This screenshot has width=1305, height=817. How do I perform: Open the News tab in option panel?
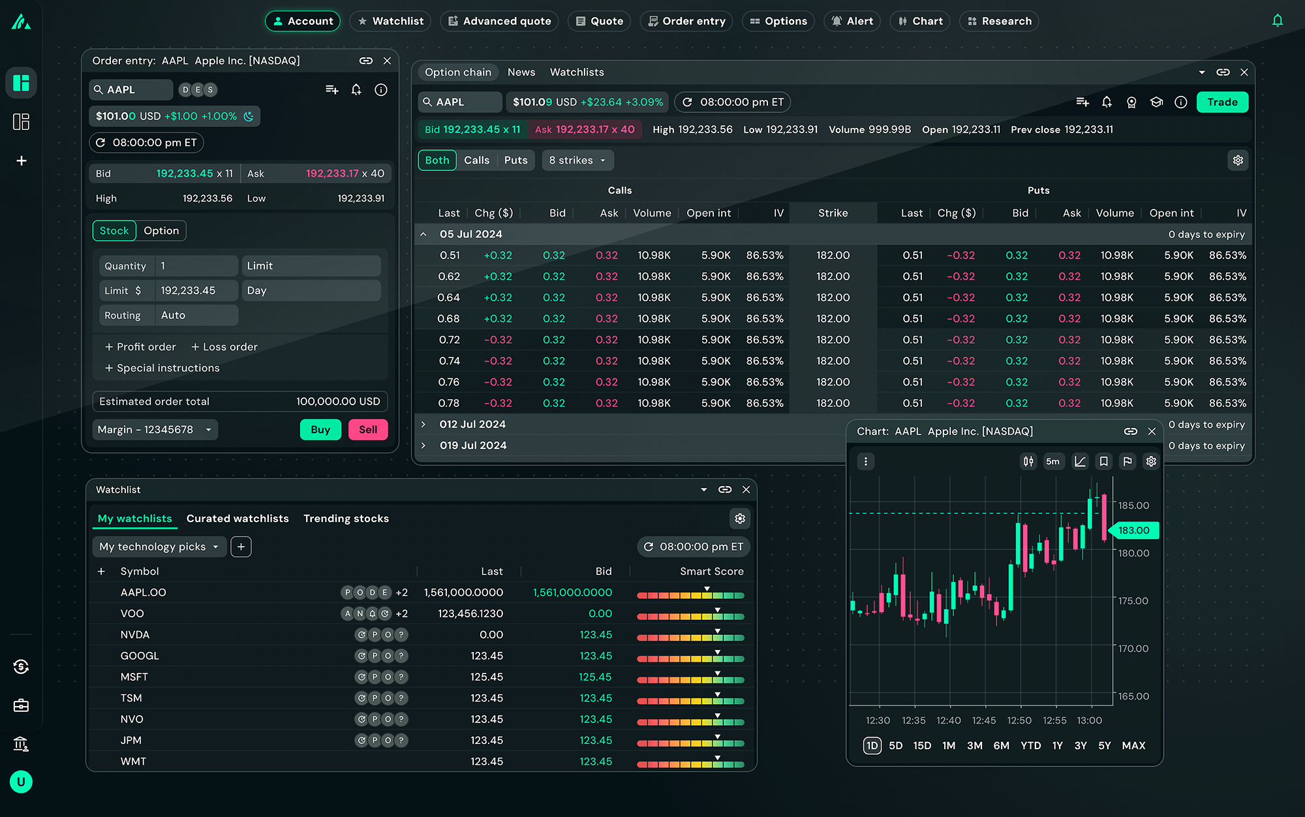tap(521, 72)
